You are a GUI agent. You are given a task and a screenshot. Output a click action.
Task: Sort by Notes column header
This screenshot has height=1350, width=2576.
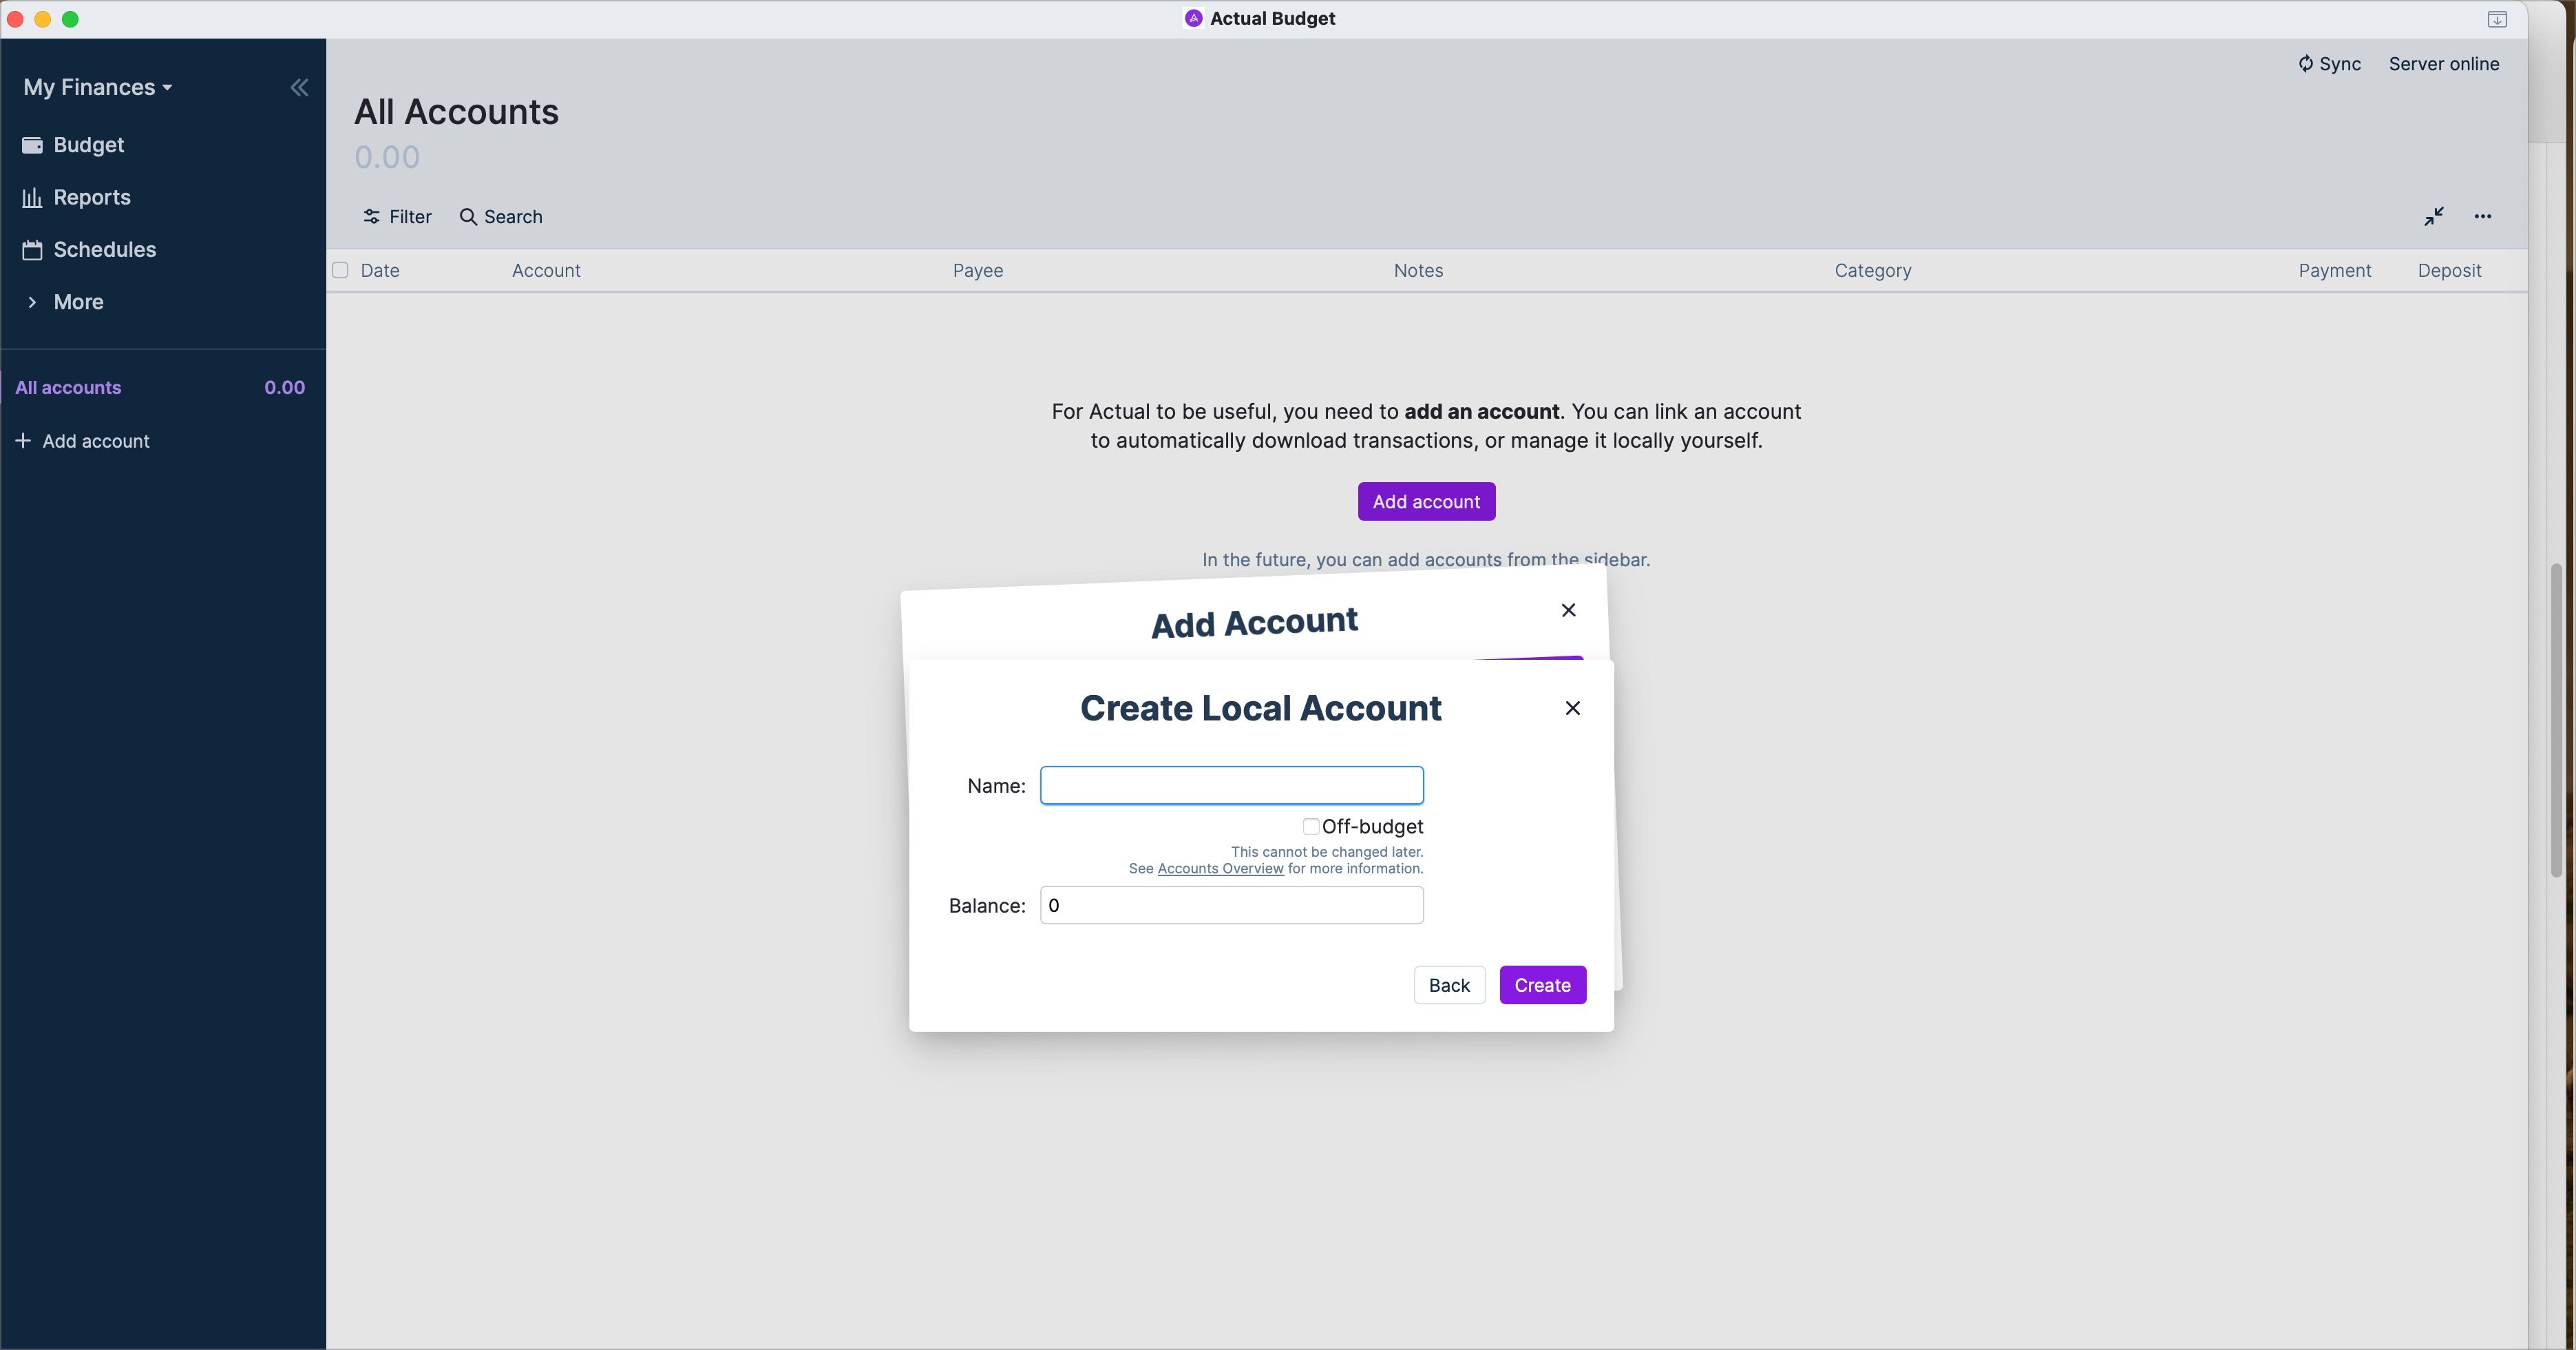[x=1418, y=271]
